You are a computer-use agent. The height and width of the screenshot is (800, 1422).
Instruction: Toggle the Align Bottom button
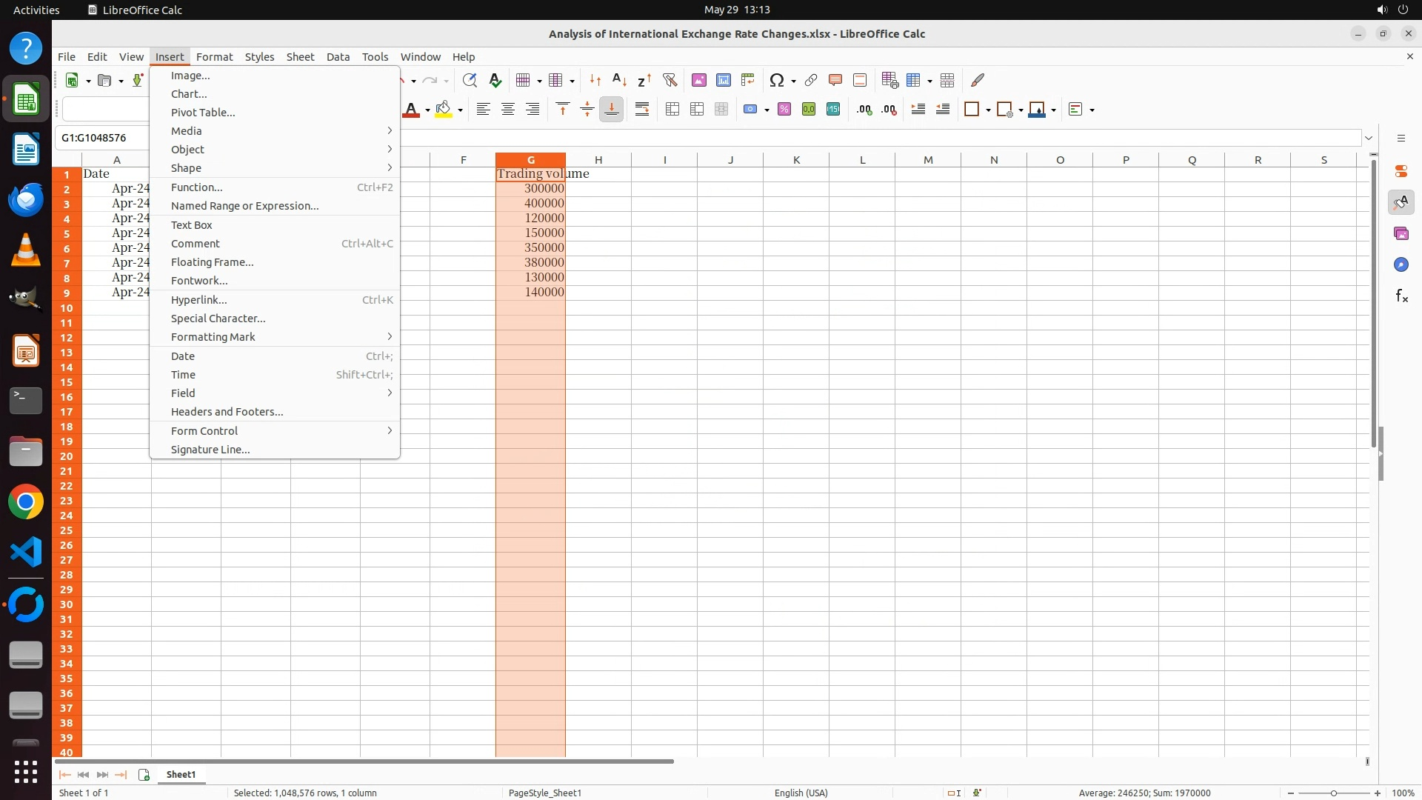tap(612, 110)
